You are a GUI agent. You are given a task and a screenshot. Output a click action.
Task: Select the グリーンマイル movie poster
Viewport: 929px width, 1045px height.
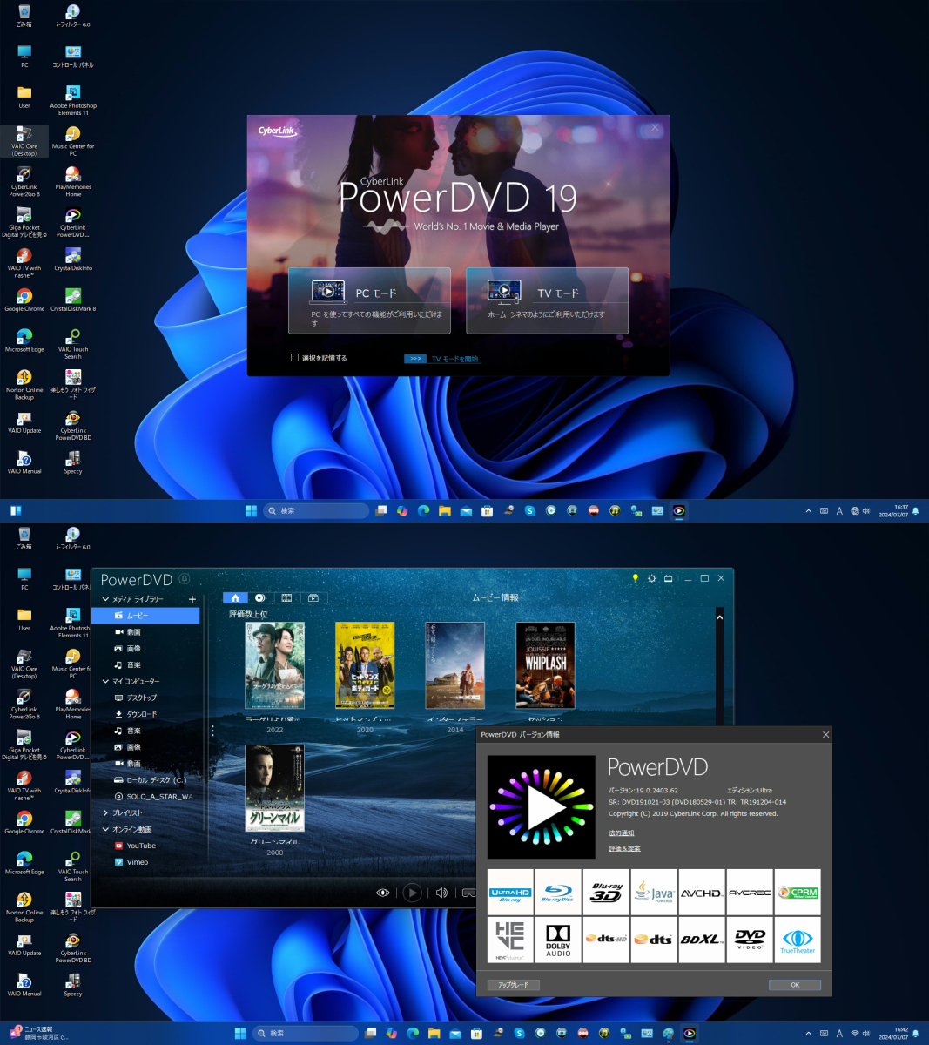274,788
